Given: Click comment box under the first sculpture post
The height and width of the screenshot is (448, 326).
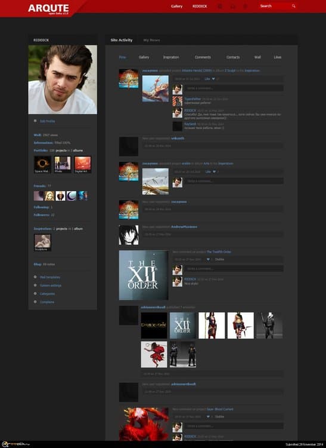Looking at the screenshot, I should click(x=234, y=88).
